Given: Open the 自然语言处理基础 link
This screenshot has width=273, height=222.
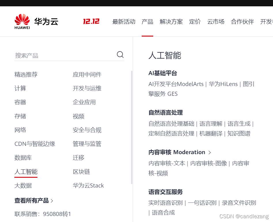Looking at the screenshot, I should coord(171,124).
